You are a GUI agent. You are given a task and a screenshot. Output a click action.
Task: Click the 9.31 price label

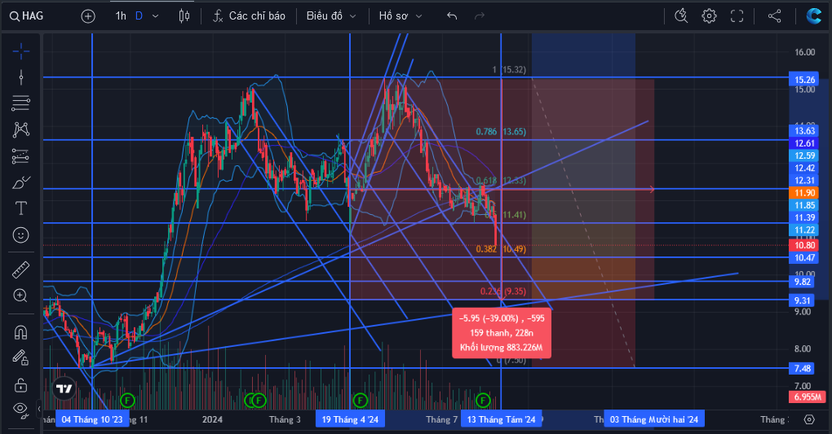tap(803, 301)
